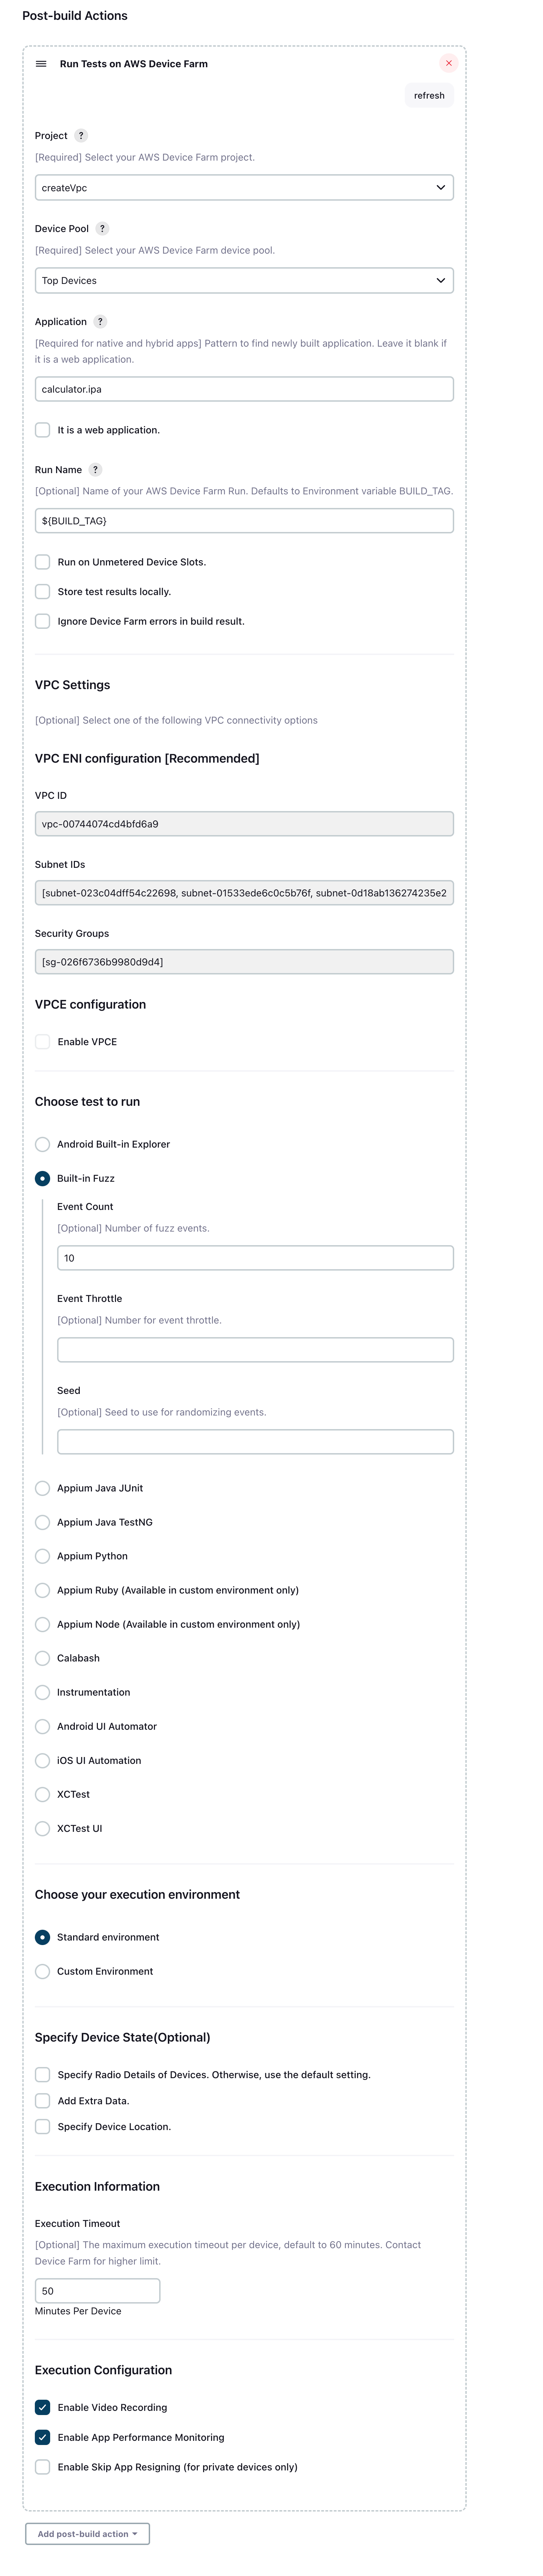This screenshot has width=543, height=2576.
Task: Open the Add post-build action menu
Action: [88, 2534]
